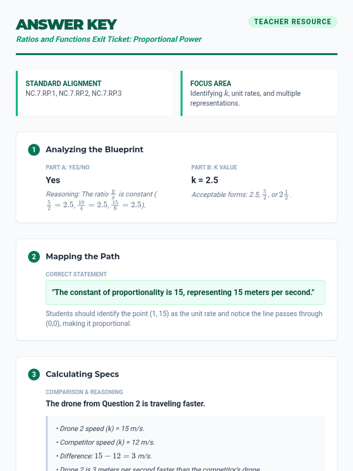Click the CORRECT STATEMENT label
353x471 pixels.
(x=76, y=274)
